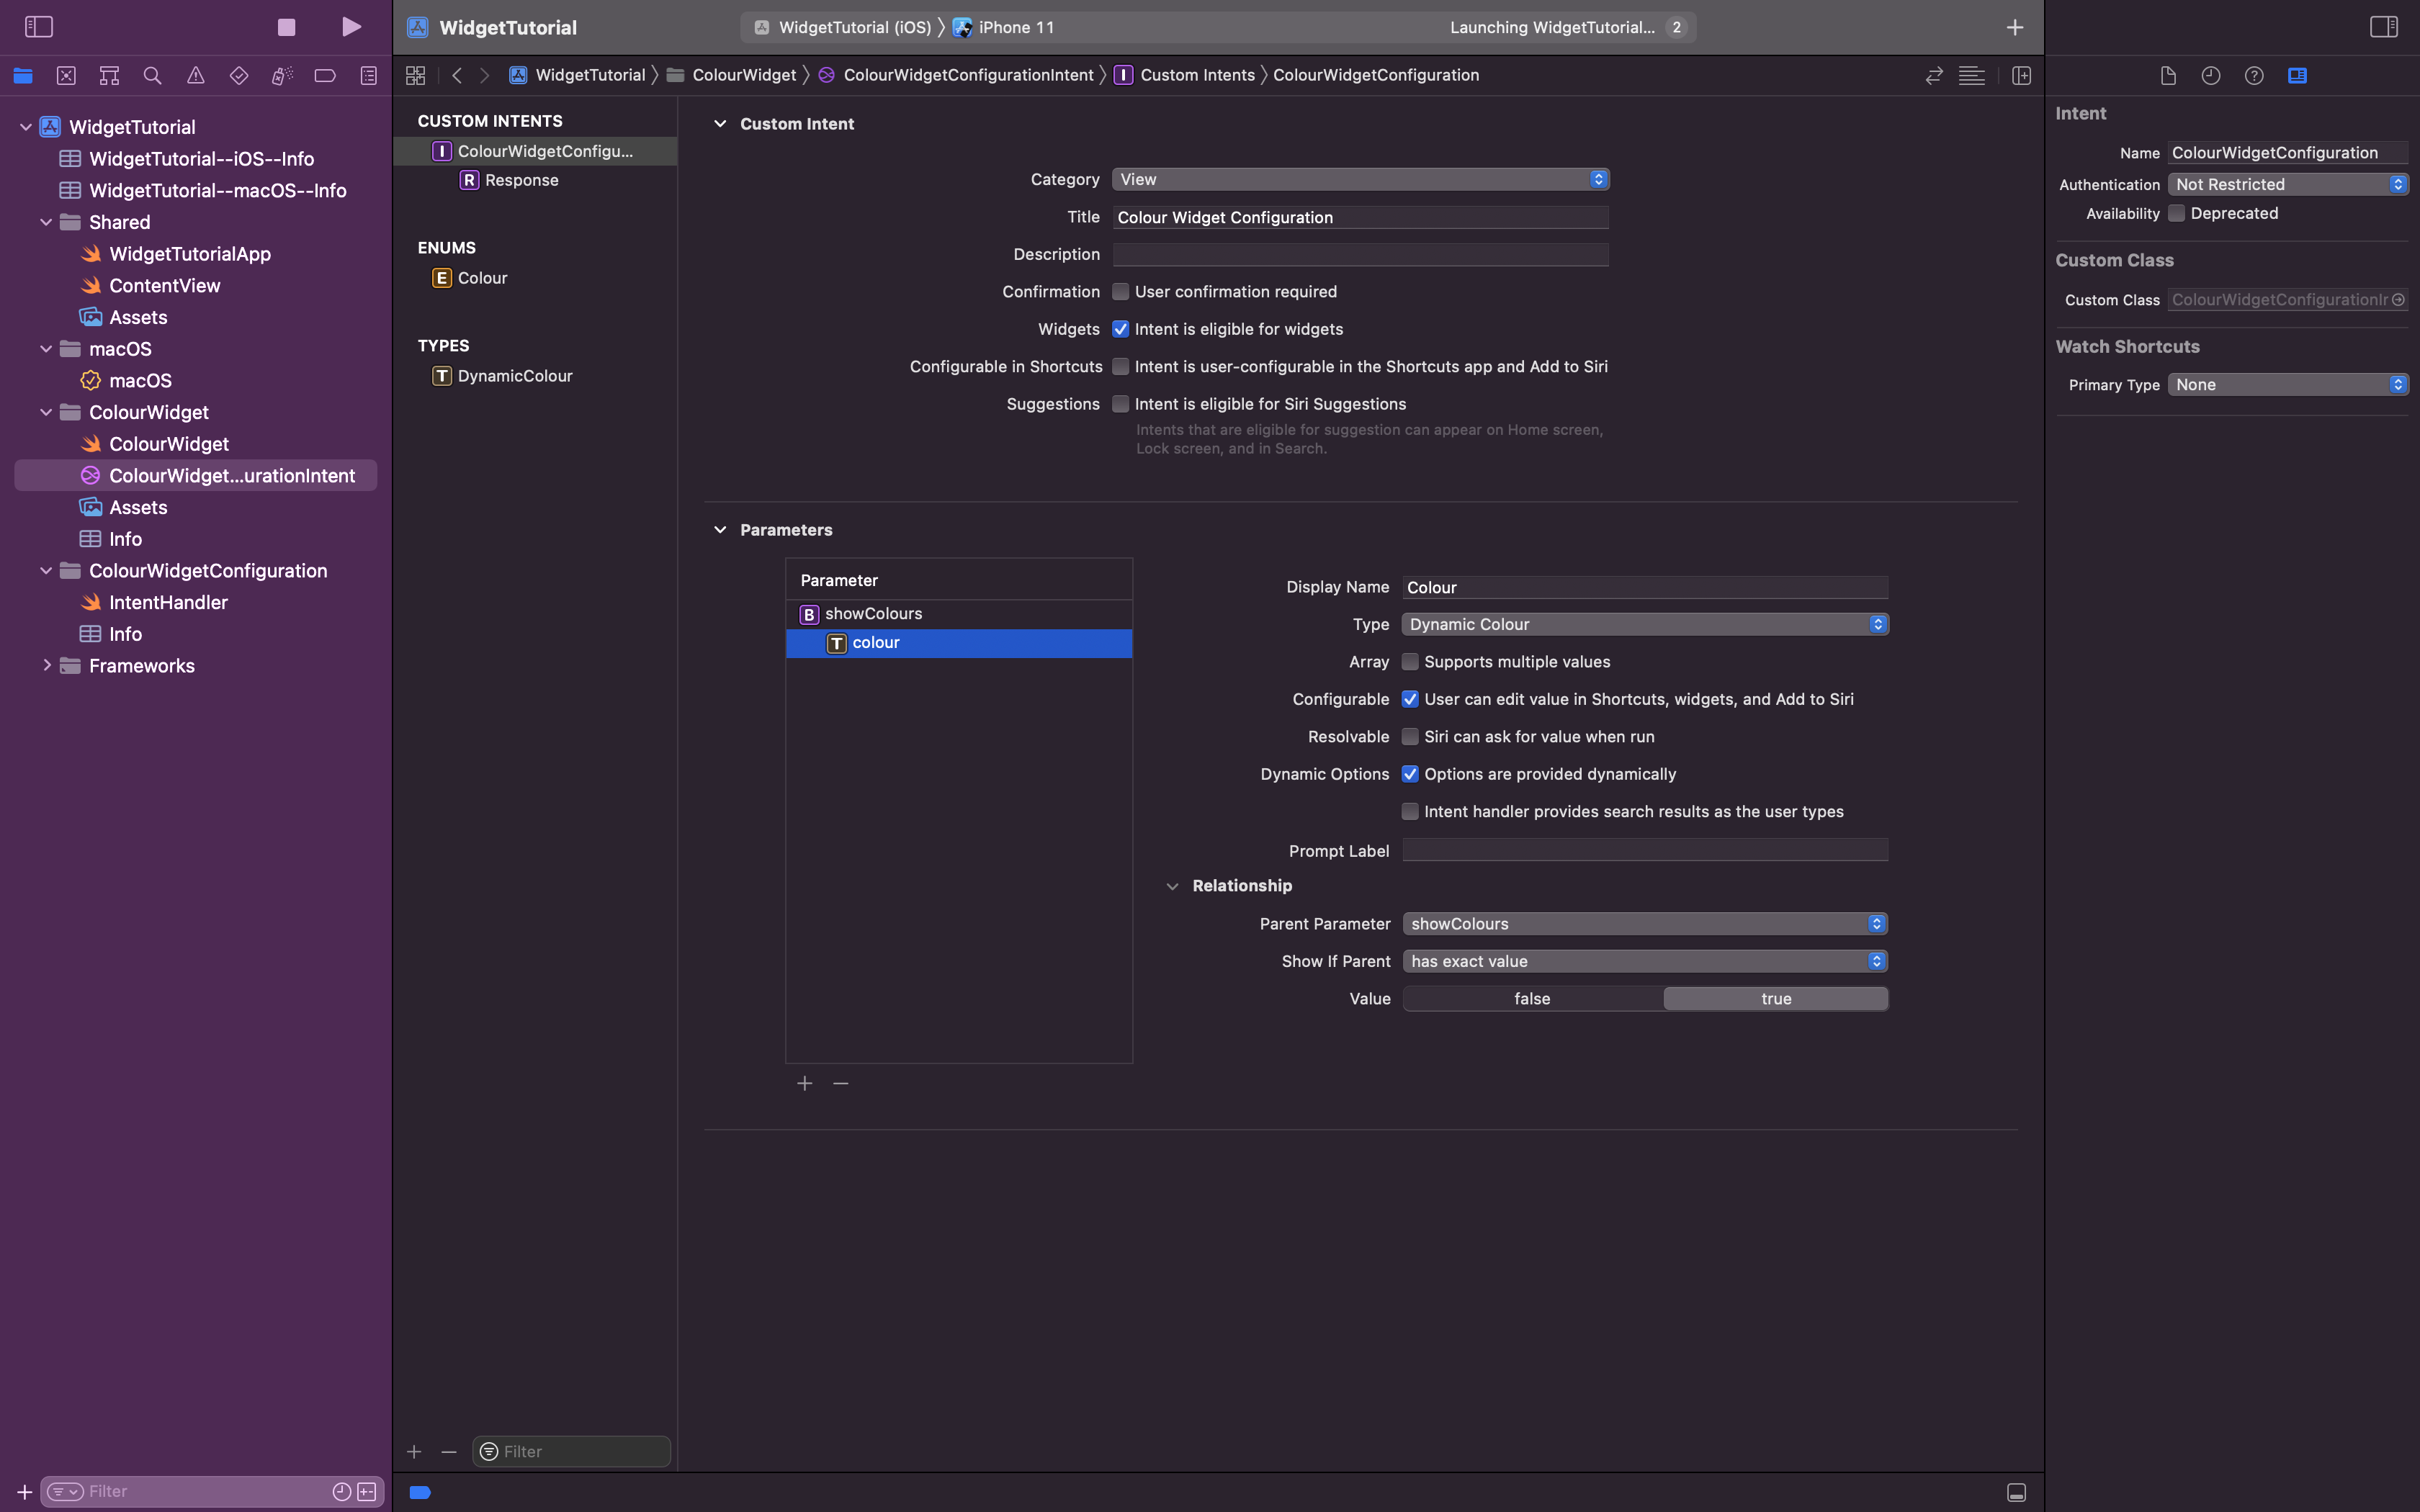2420x1512 pixels.
Task: Click the Prompt Label field
Action: (1645, 850)
